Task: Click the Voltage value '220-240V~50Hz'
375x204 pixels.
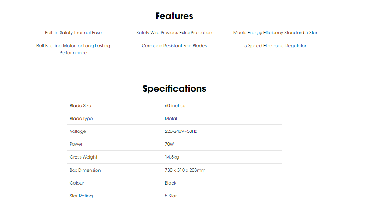Action: (x=181, y=131)
